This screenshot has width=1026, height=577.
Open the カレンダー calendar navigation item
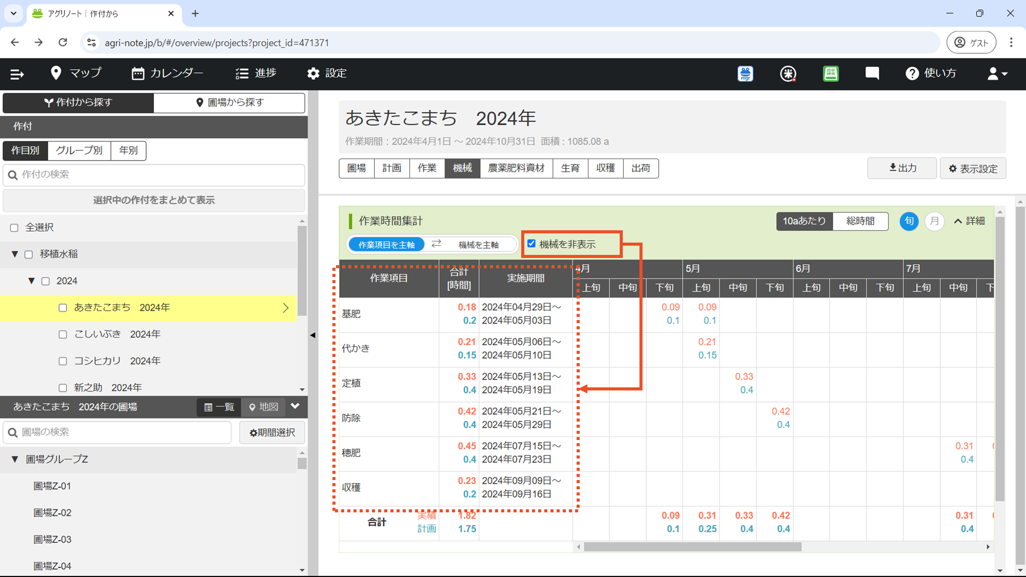point(167,73)
